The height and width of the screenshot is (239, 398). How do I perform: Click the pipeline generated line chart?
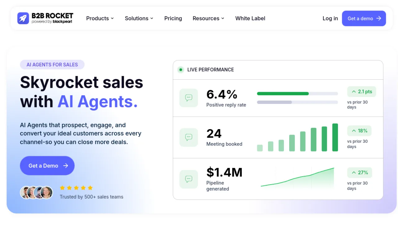click(x=298, y=177)
